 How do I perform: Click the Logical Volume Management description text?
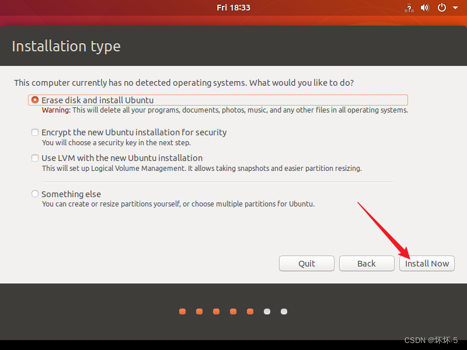[201, 169]
